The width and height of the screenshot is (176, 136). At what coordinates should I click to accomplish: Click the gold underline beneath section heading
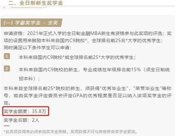[29, 8]
